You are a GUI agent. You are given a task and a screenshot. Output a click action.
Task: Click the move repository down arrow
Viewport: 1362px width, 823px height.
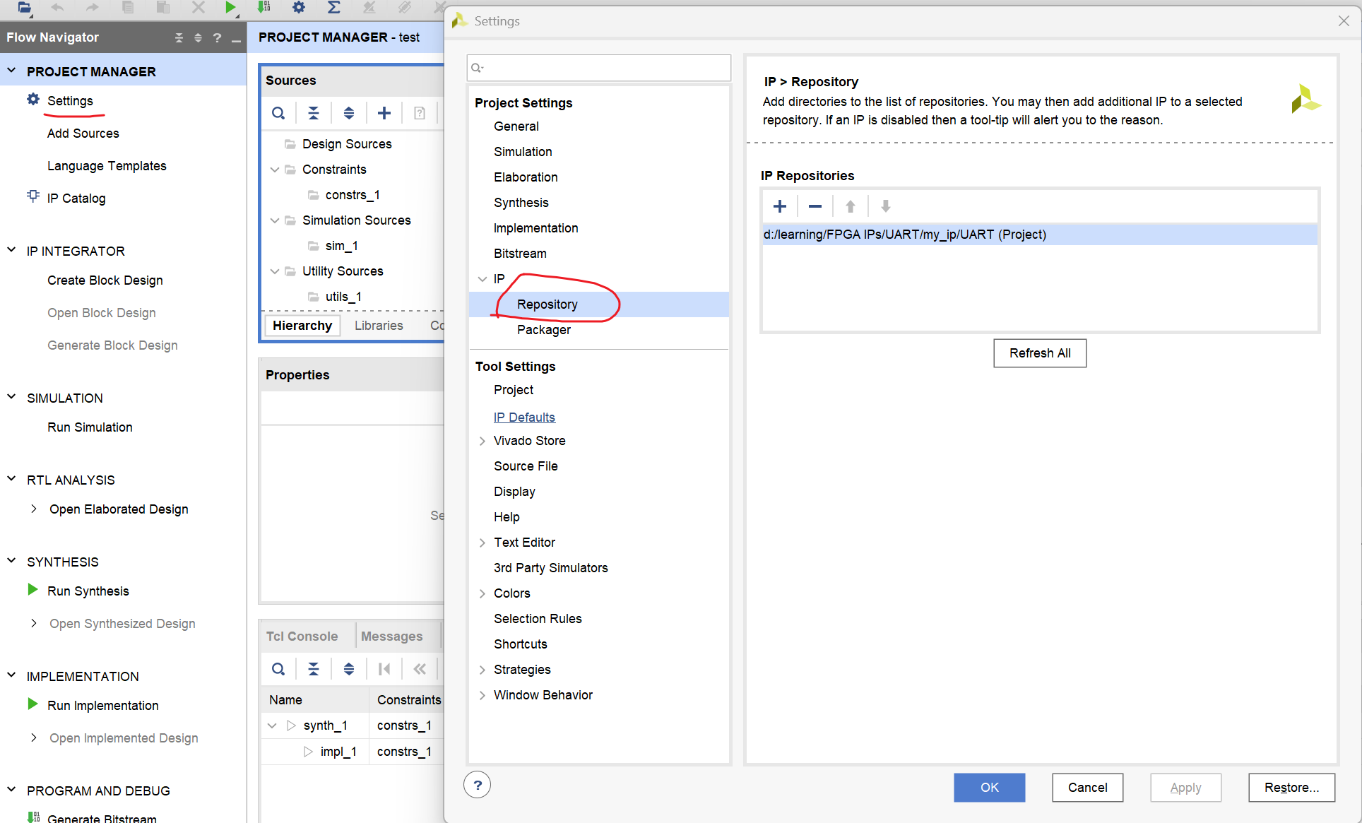(885, 206)
